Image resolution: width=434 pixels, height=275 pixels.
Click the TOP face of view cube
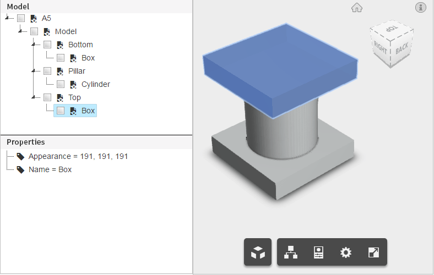click(392, 29)
